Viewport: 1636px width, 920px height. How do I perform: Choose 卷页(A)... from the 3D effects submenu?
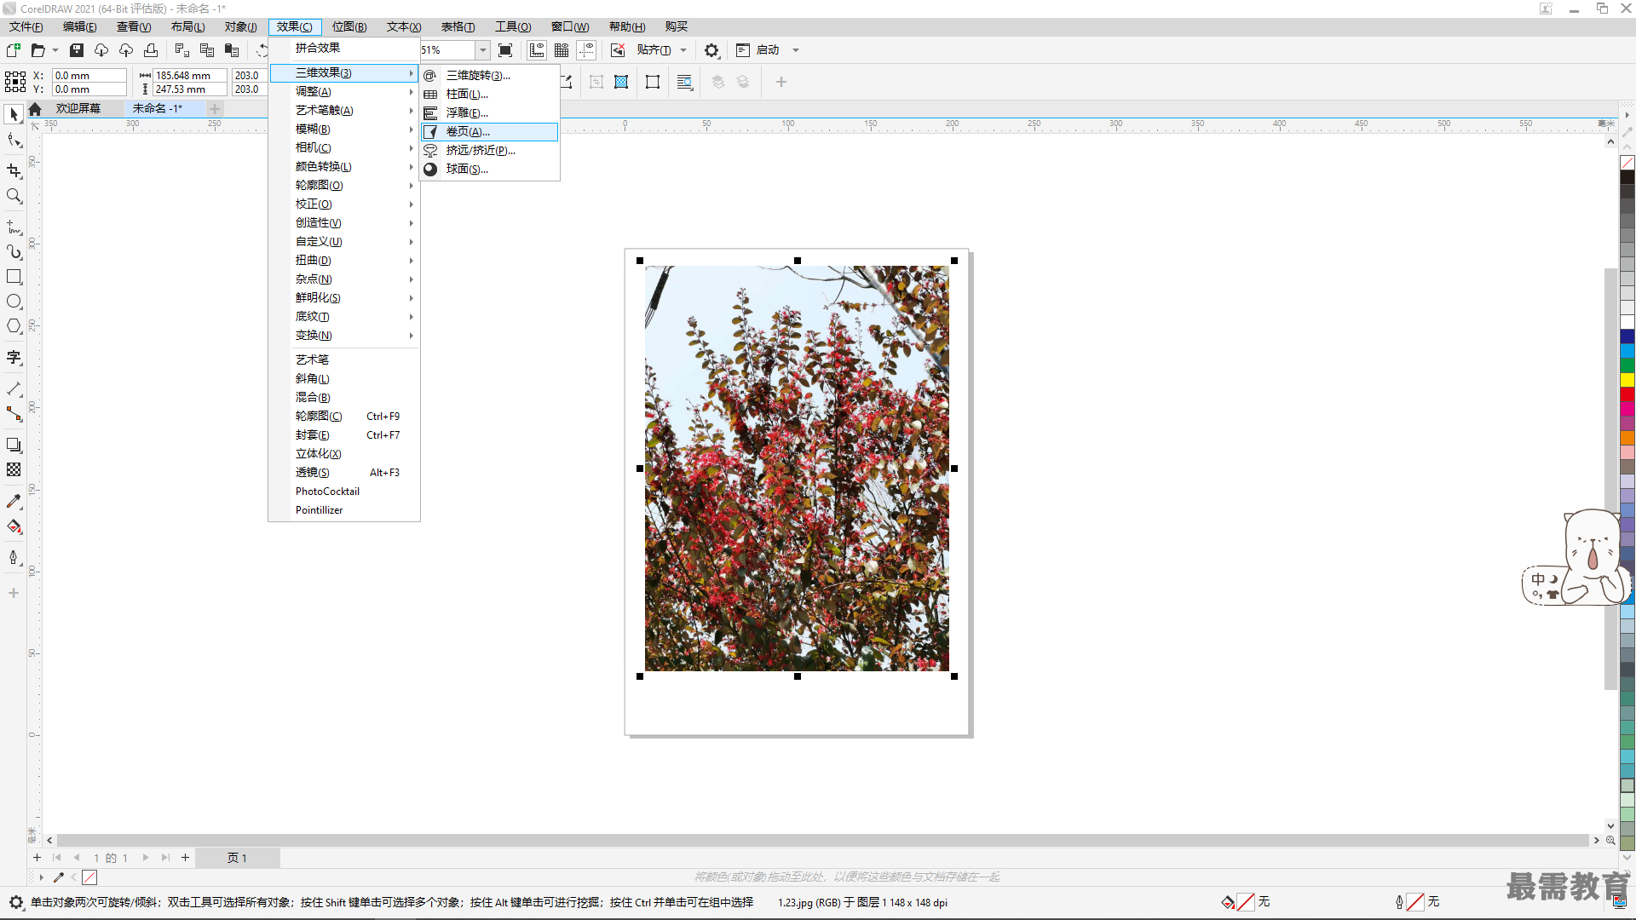coord(490,131)
